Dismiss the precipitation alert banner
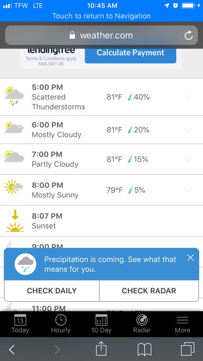Viewport: 203px width, 361px height. (x=191, y=258)
